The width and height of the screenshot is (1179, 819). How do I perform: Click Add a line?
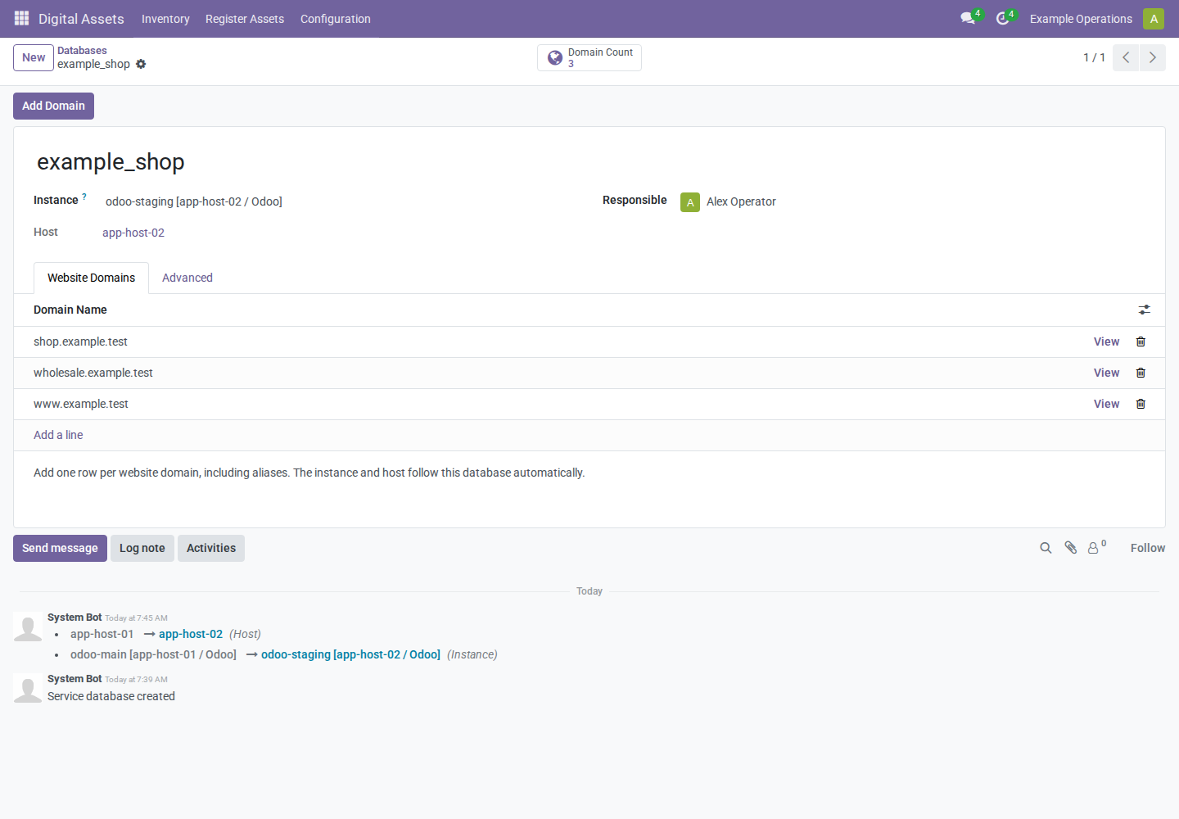click(x=58, y=435)
